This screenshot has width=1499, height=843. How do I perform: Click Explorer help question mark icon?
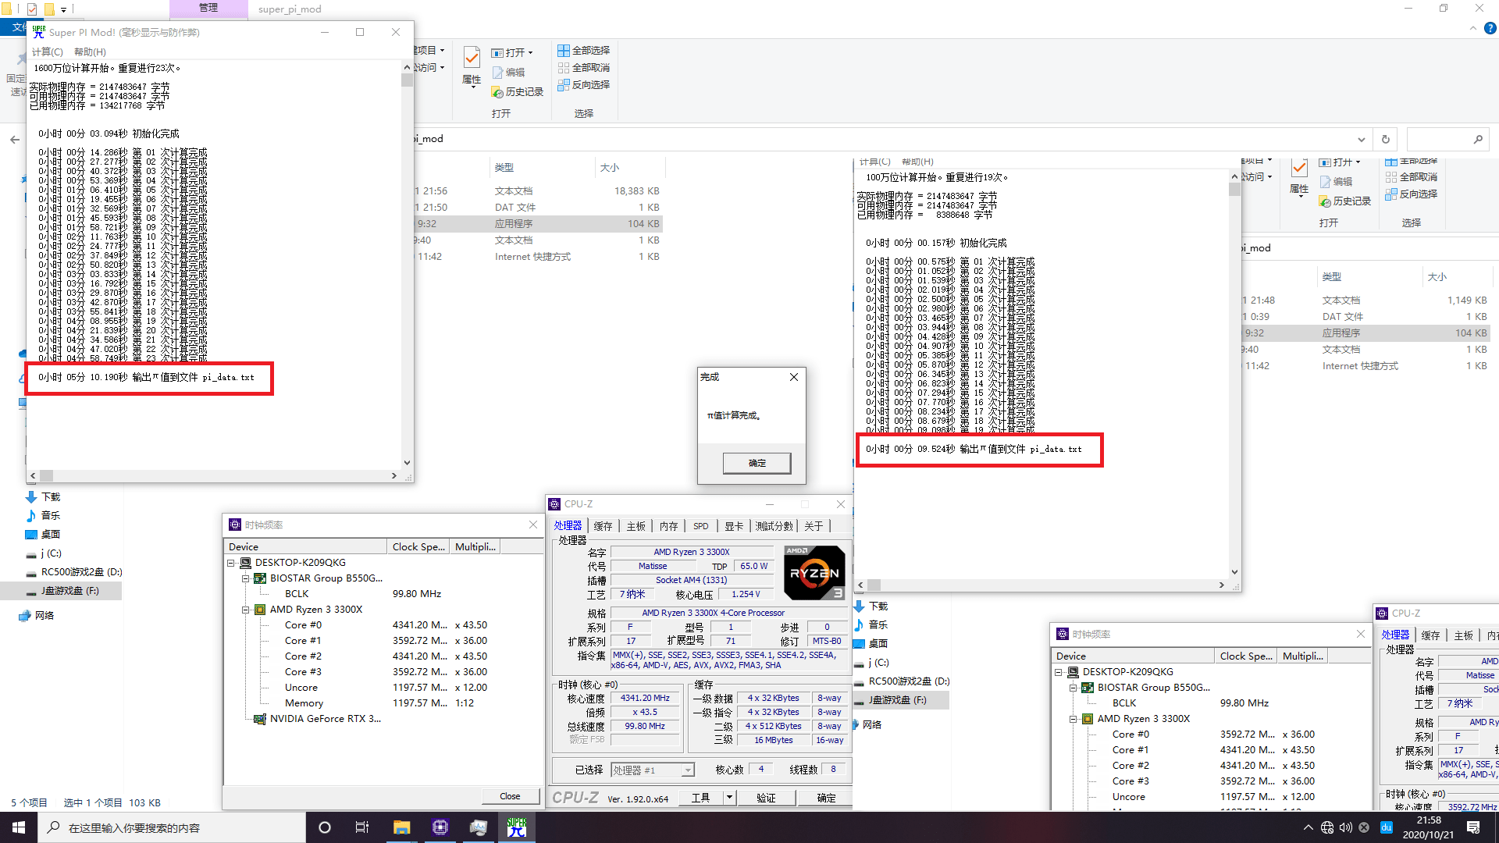point(1490,28)
